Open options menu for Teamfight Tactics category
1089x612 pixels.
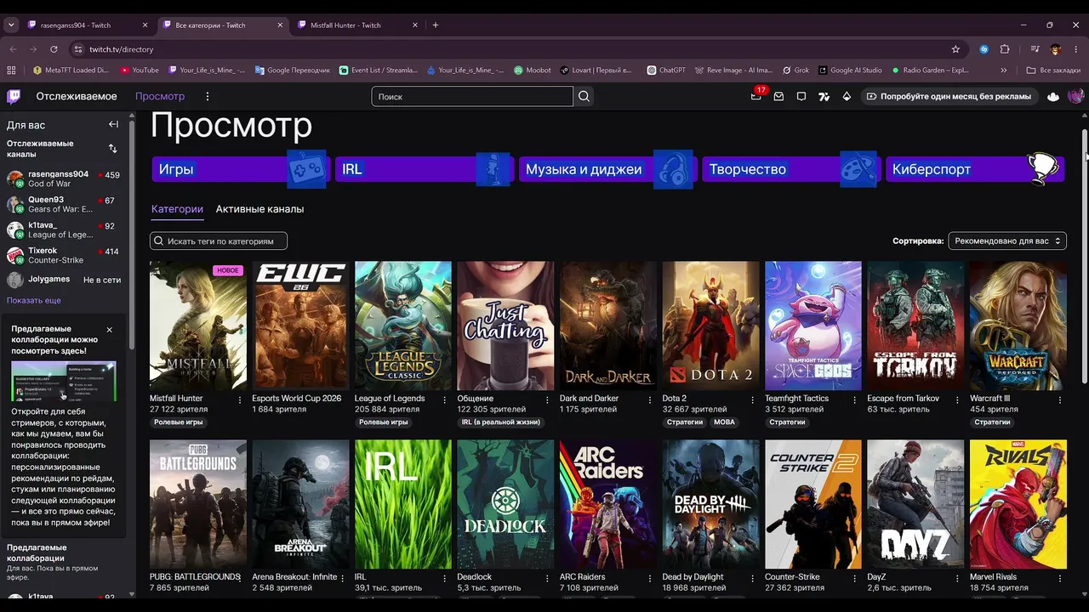click(x=855, y=399)
